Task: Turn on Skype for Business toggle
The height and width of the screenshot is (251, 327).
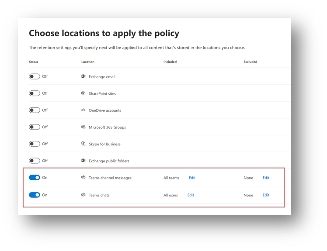Action: (35, 144)
